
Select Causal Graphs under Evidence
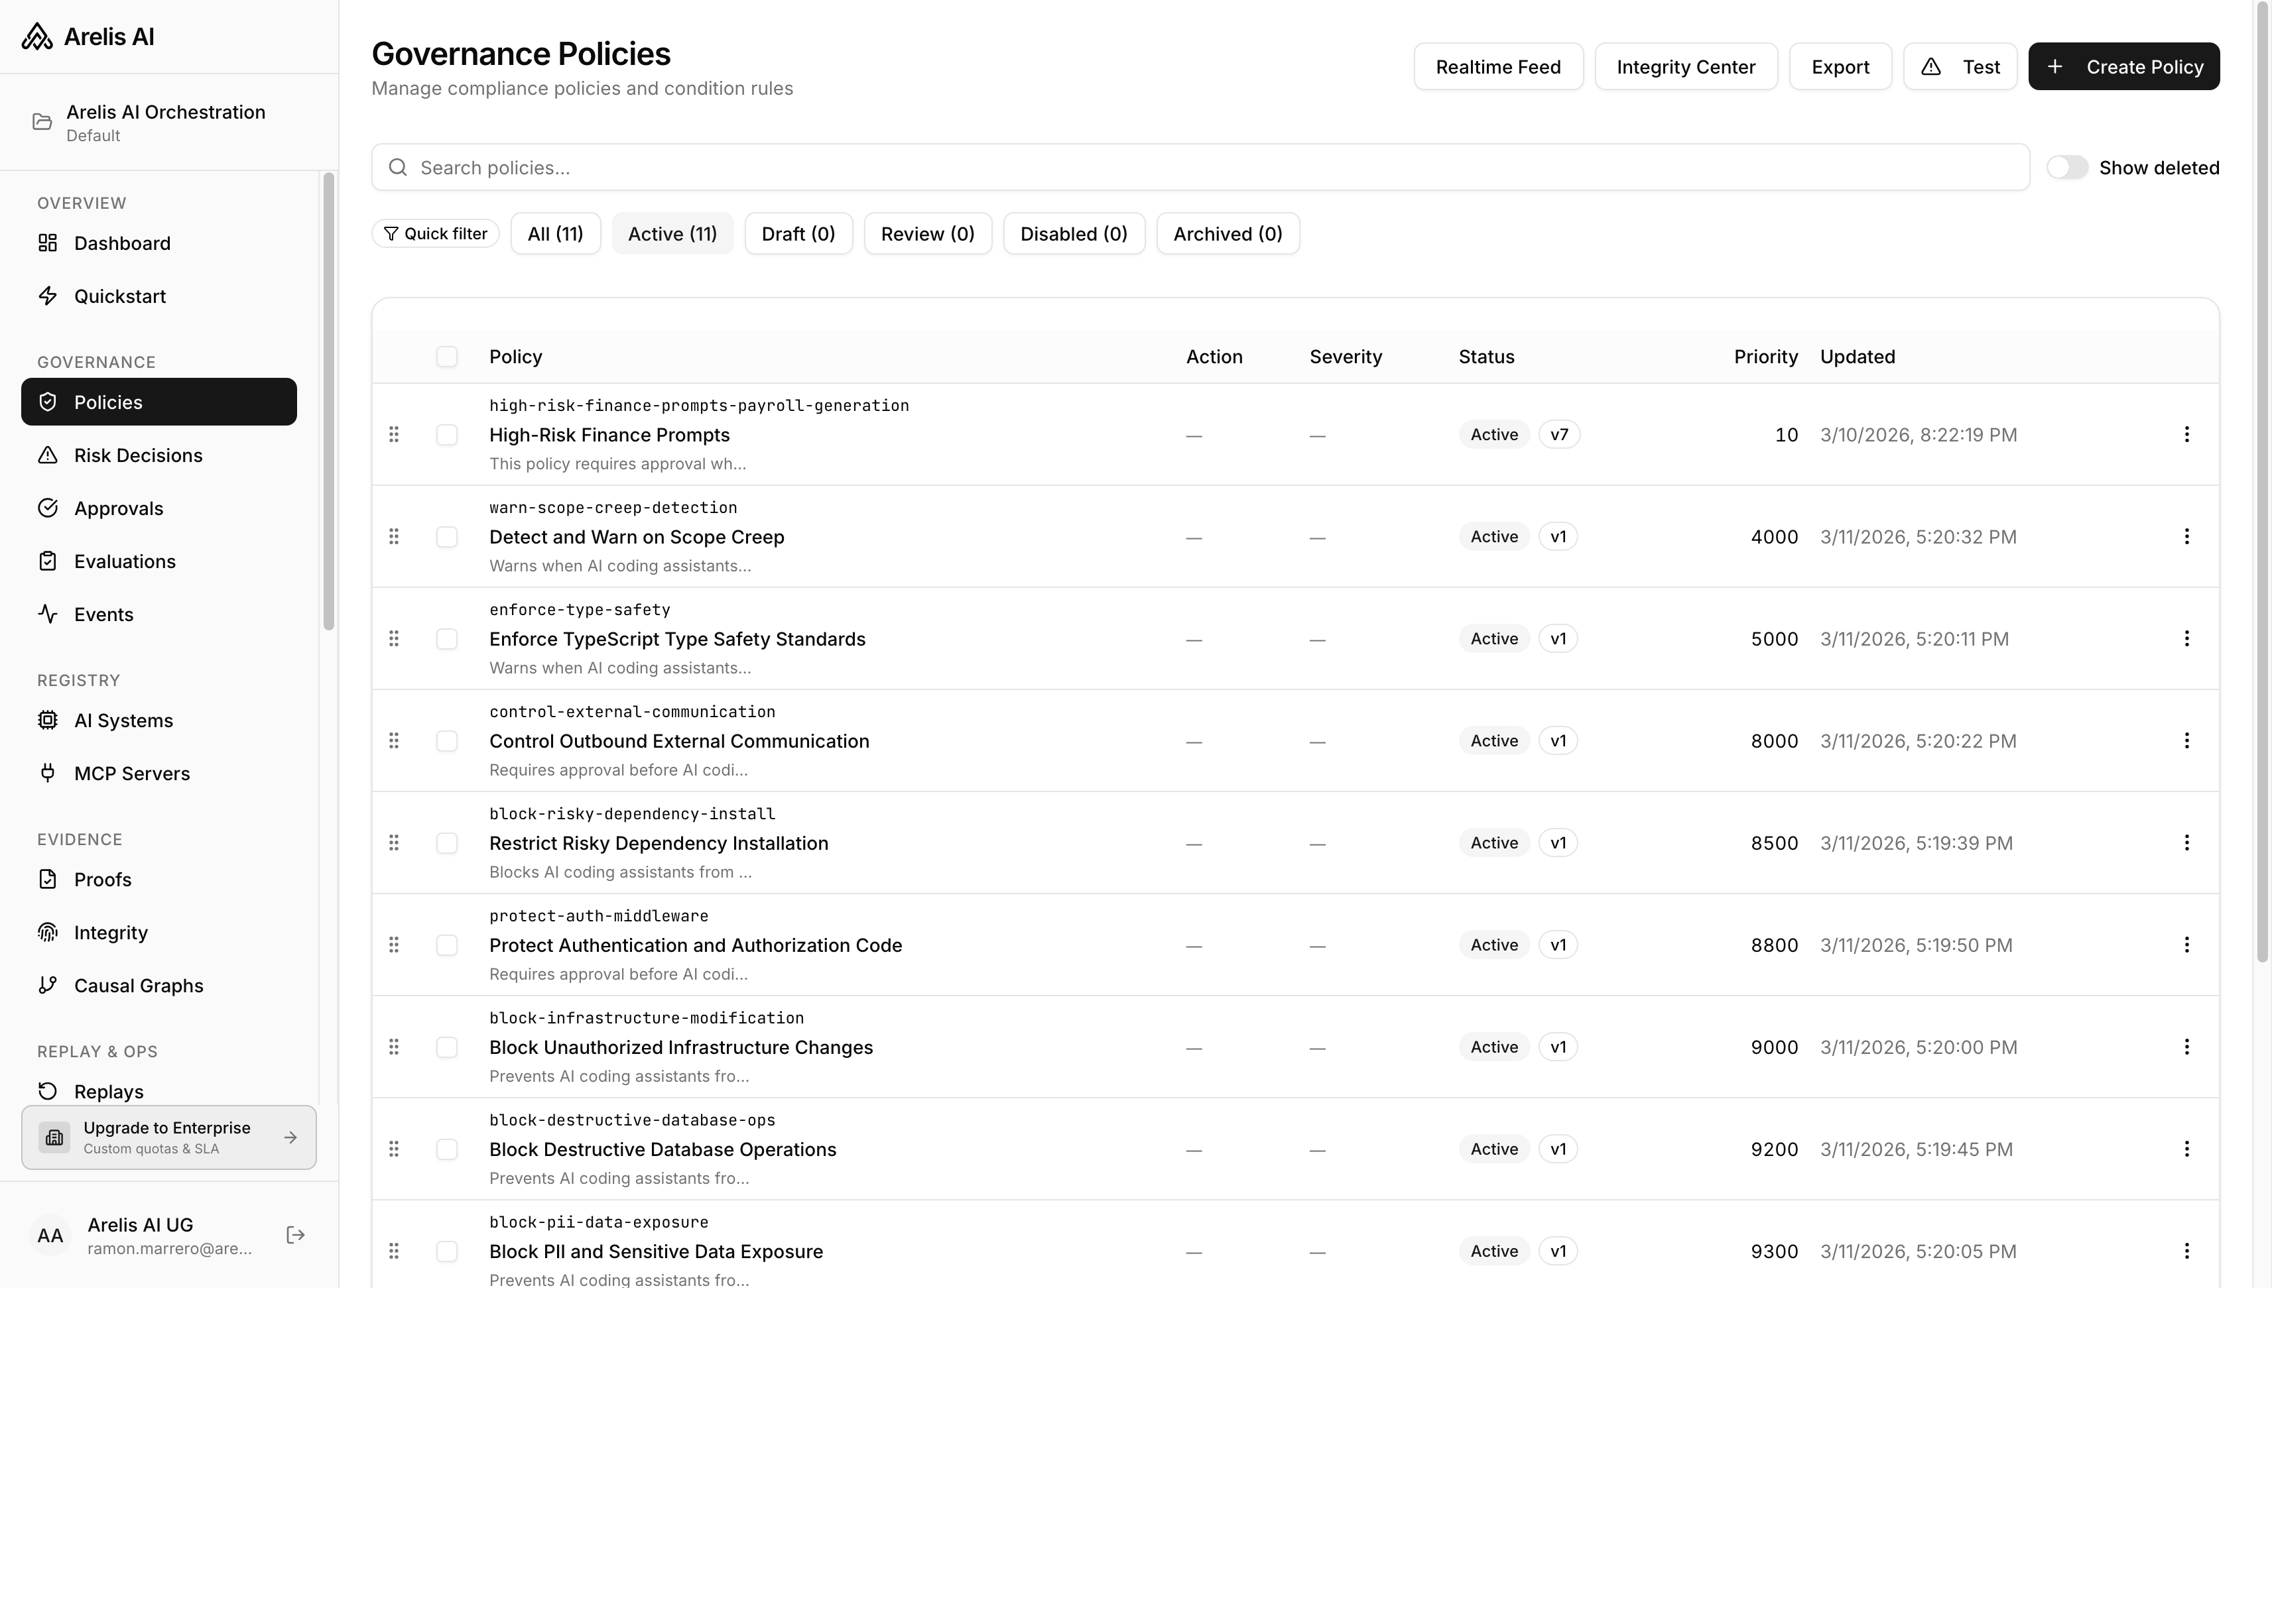pyautogui.click(x=137, y=985)
